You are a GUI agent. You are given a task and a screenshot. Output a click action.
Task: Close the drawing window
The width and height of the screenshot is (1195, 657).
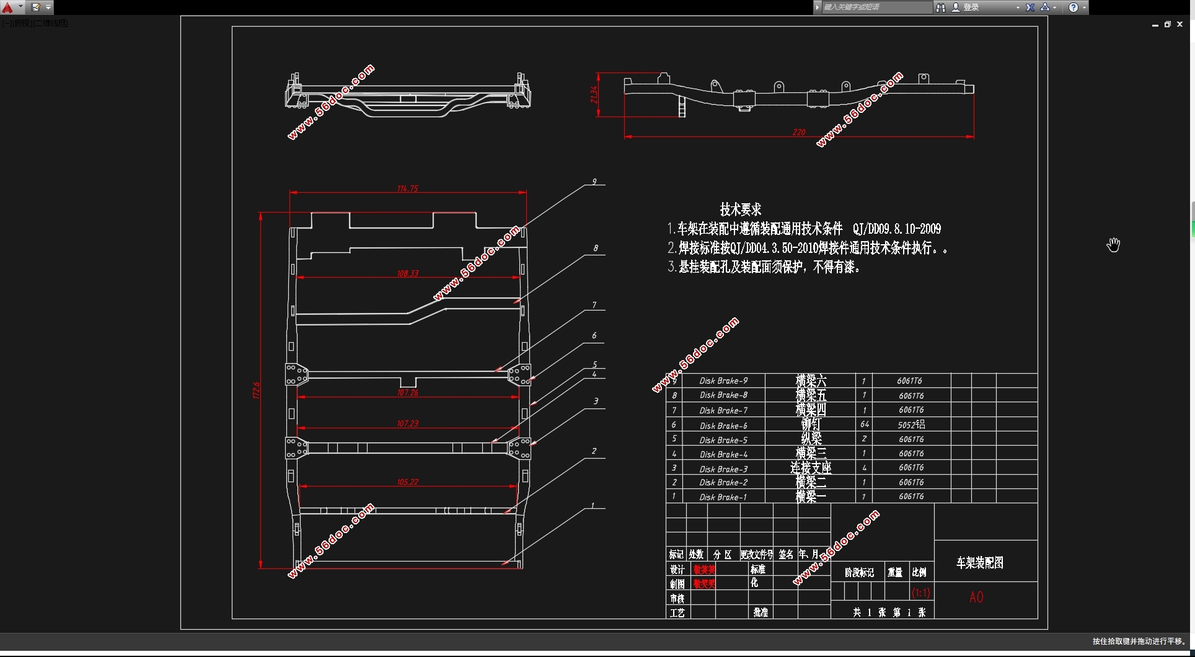click(1180, 25)
